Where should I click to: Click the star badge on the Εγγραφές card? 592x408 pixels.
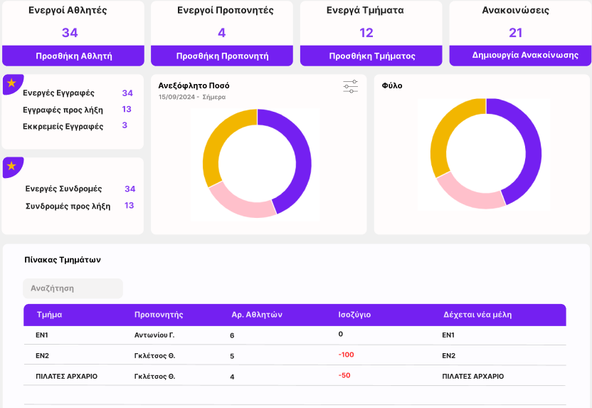[12, 83]
